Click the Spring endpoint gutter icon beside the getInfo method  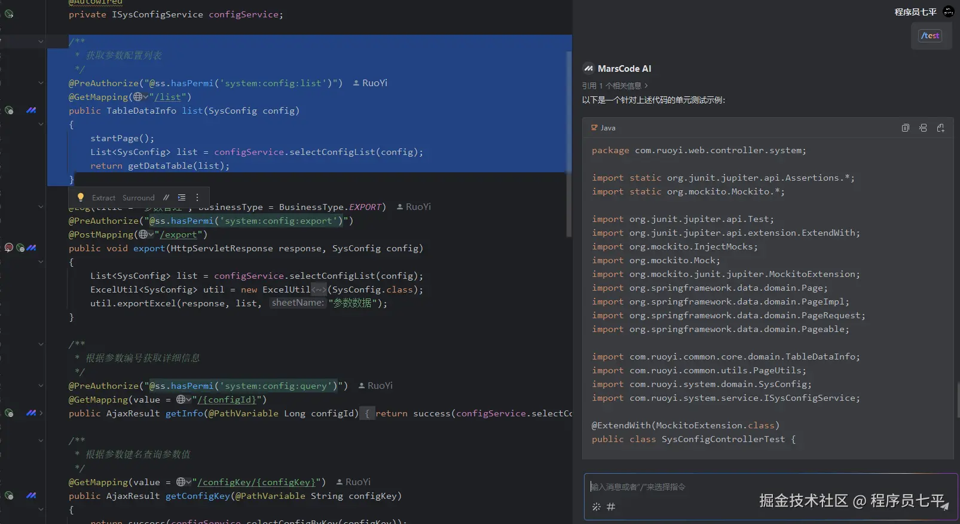(x=9, y=413)
